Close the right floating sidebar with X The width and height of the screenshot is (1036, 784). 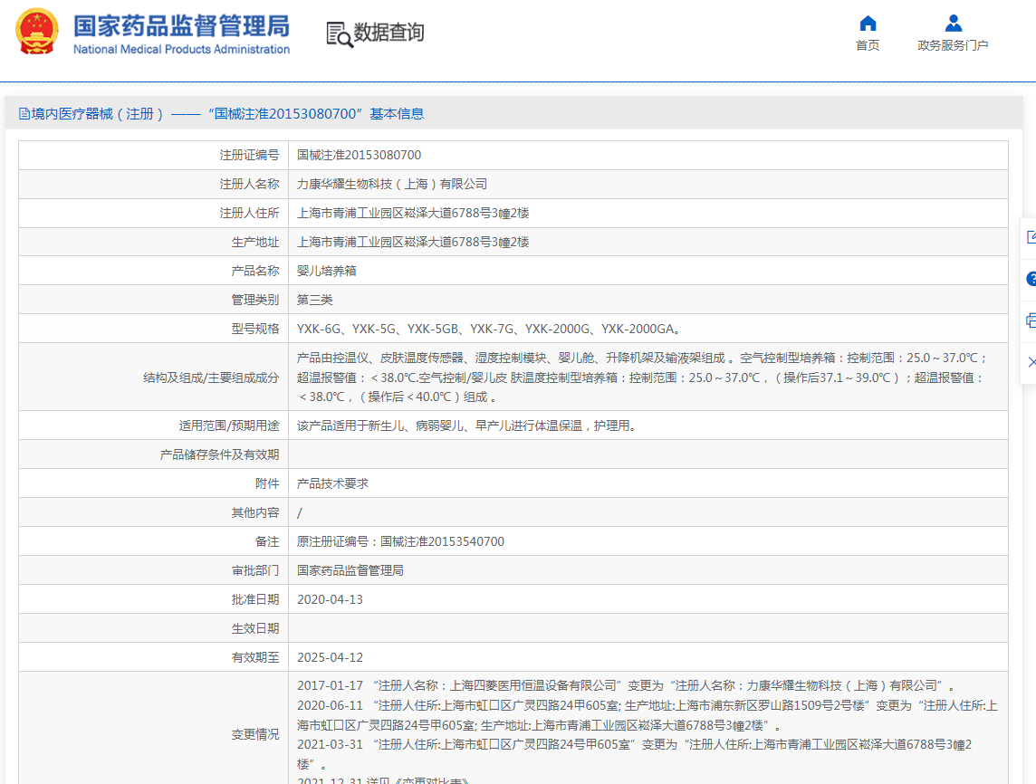(1031, 362)
